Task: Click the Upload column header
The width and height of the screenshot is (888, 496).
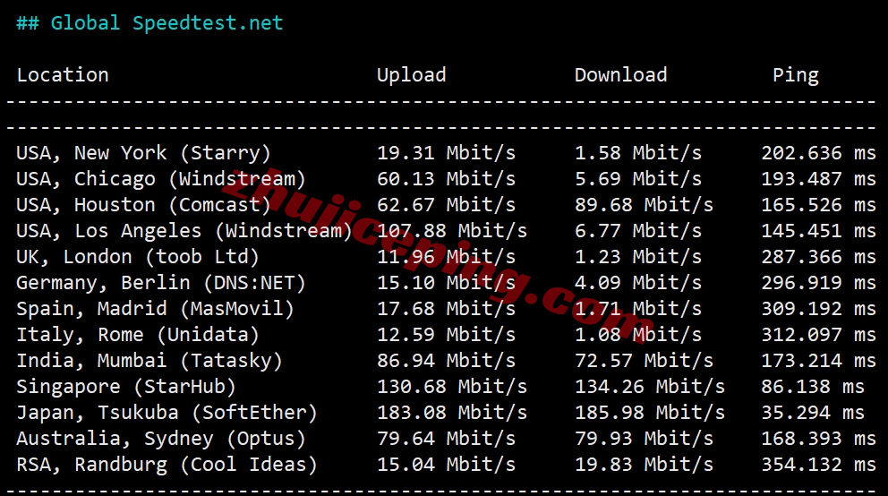Action: point(412,75)
